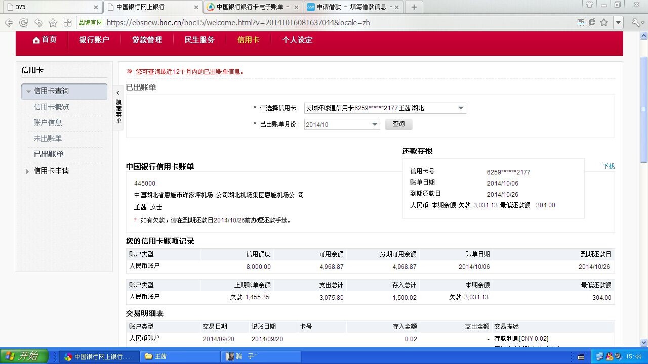Viewport: 648px width, 364px height.
Task: Select 未出账单 in the sidebar
Action: pyautogui.click(x=48, y=139)
